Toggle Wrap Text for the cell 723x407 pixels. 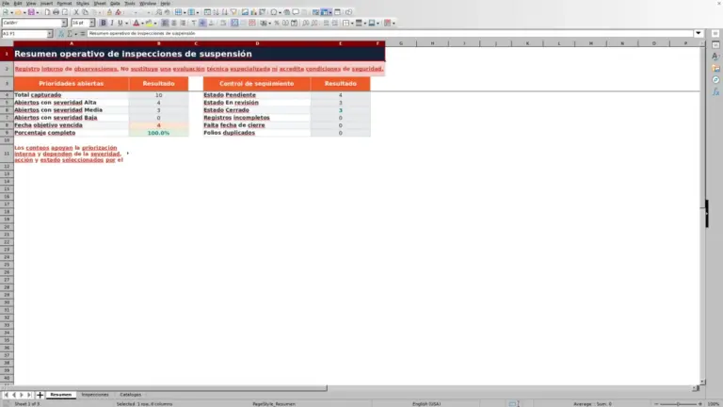tap(223, 23)
